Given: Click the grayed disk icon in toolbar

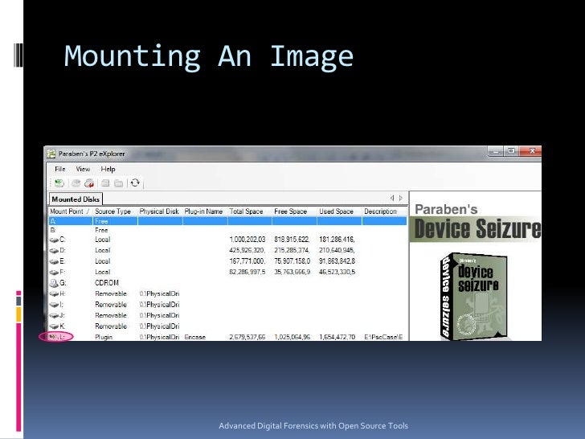Looking at the screenshot, I should (x=76, y=183).
